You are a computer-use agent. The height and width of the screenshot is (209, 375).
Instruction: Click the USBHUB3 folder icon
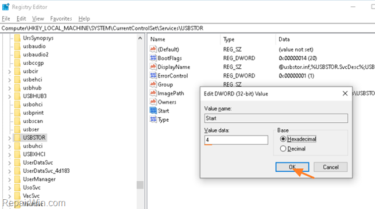(x=17, y=96)
